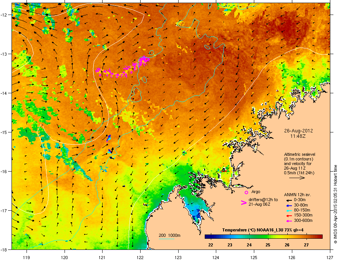Click the '300-600m' depth label
338x261 pixels.
coord(303,220)
